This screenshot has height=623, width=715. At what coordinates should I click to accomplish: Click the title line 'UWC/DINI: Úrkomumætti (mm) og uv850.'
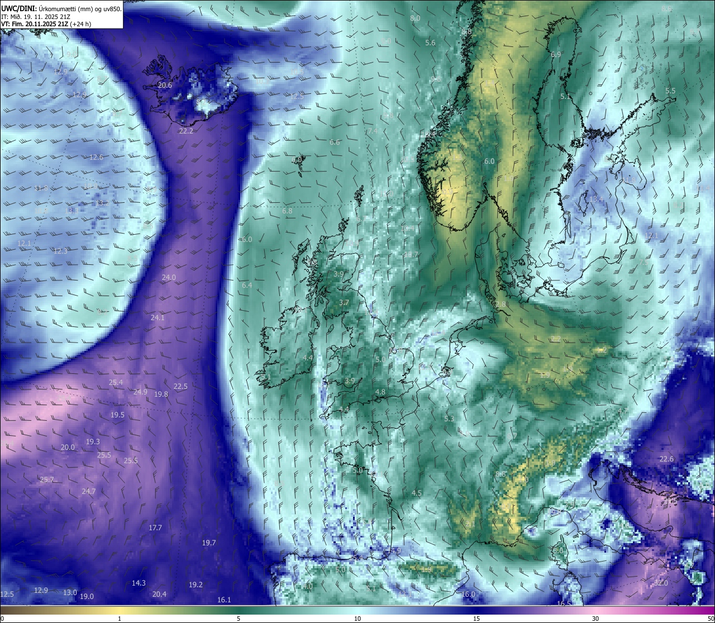(x=61, y=8)
